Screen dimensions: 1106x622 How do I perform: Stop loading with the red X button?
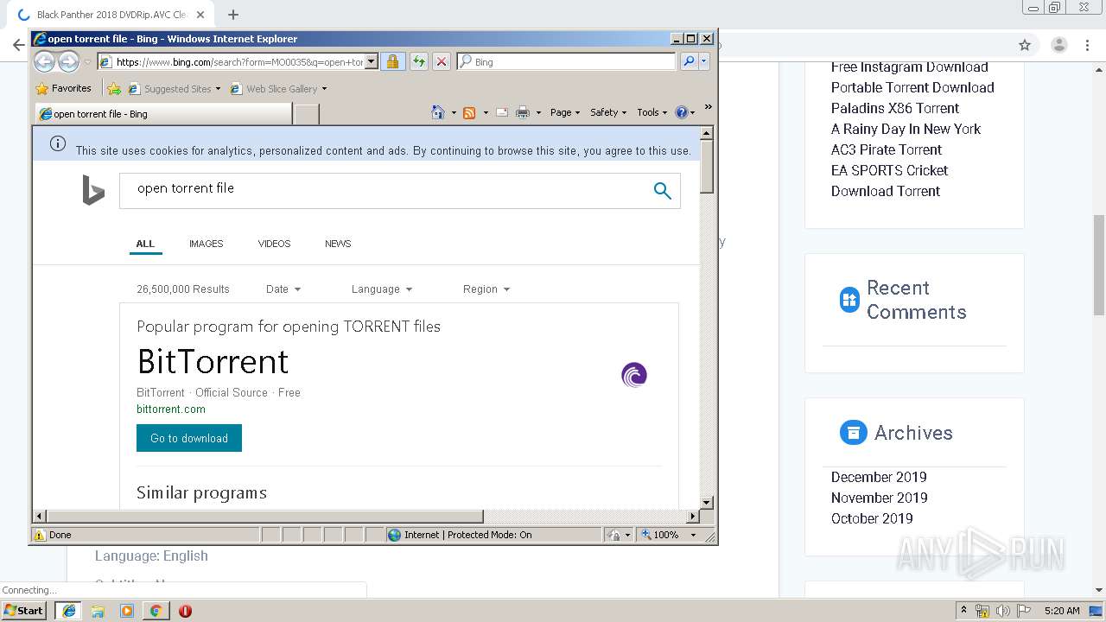pyautogui.click(x=441, y=61)
